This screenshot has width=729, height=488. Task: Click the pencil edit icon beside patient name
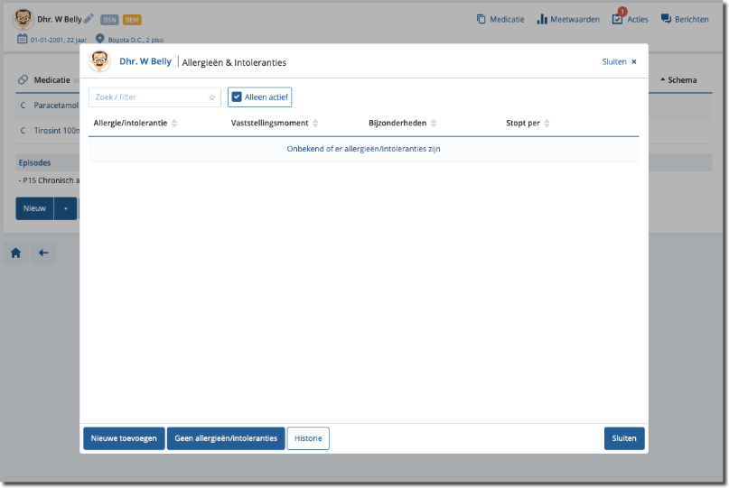89,19
